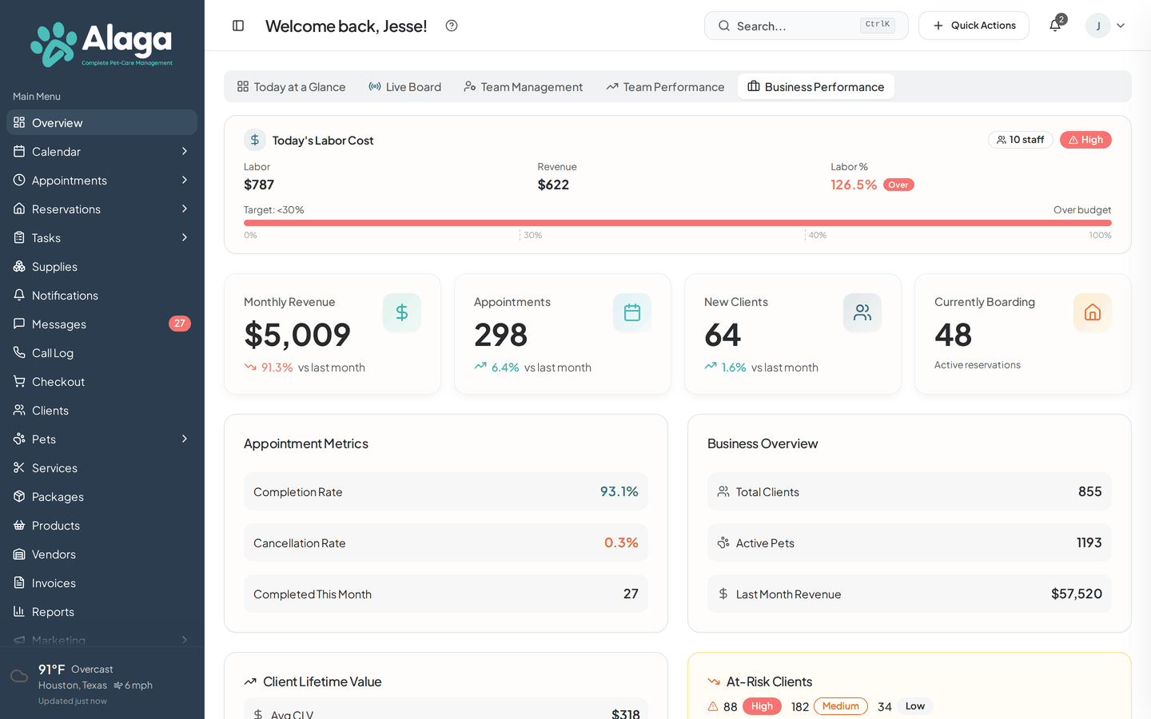Select Overview in the main menu

coord(102,123)
